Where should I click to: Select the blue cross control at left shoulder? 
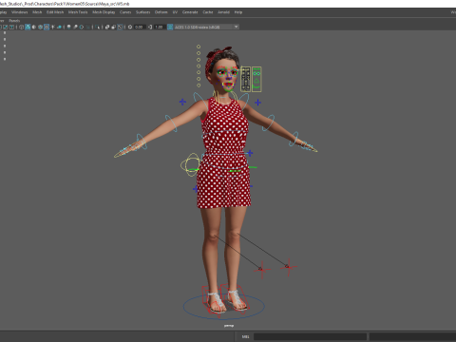(182, 102)
